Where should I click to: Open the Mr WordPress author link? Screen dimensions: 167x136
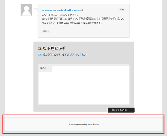tap(49, 10)
